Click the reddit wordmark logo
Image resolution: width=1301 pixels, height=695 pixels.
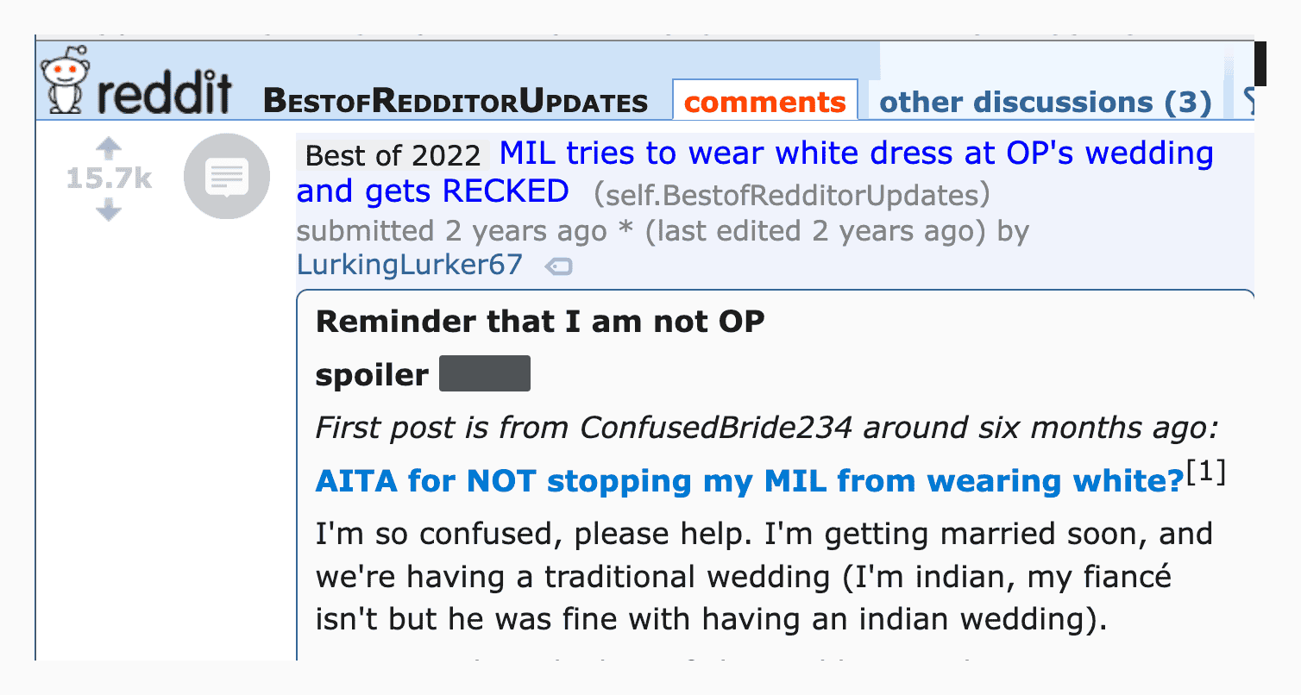click(x=166, y=93)
